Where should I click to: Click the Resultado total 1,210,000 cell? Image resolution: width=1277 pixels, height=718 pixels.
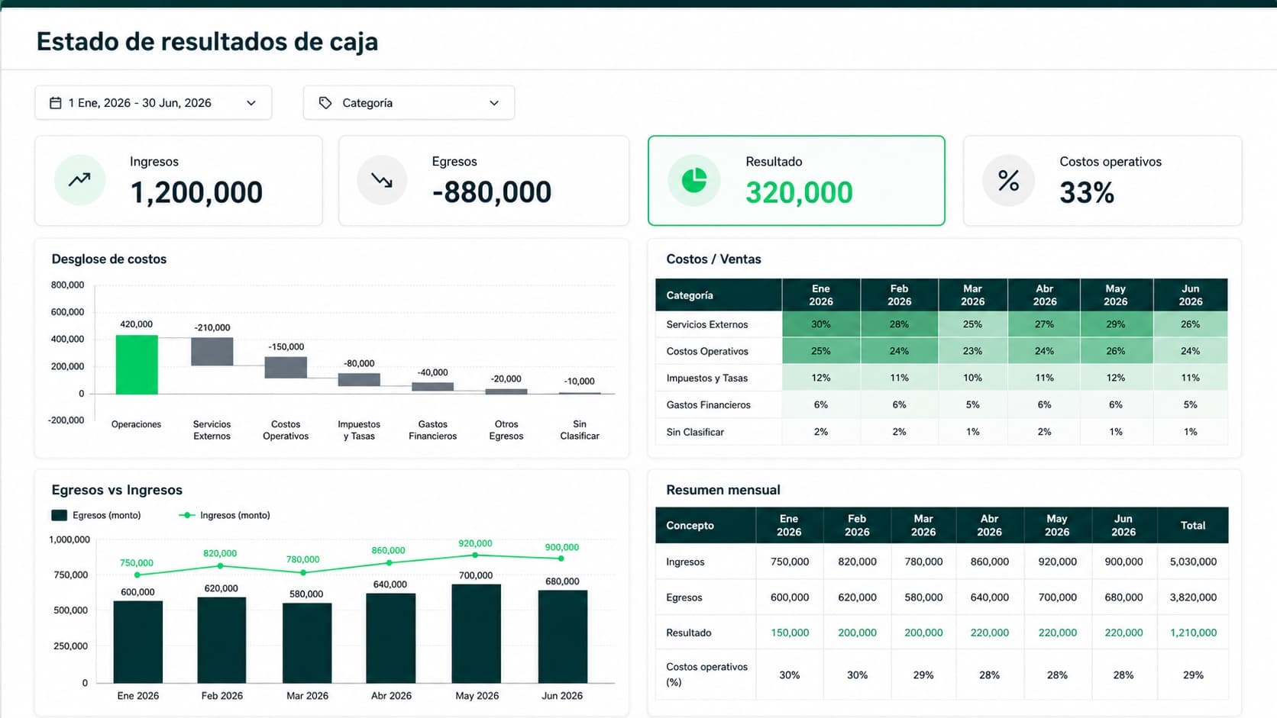pos(1193,633)
